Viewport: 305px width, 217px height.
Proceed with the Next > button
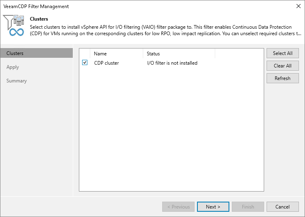click(213, 207)
